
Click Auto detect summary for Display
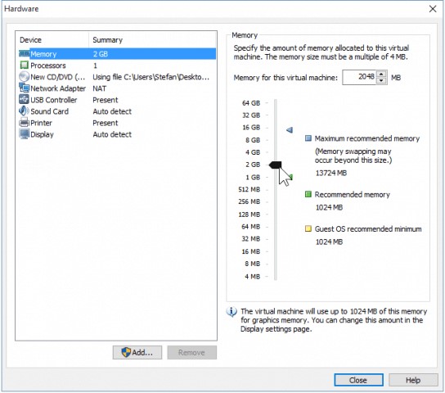click(112, 134)
